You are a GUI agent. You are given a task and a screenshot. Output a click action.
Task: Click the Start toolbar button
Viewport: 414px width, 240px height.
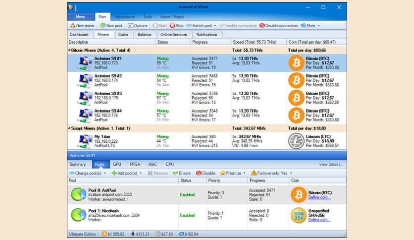coord(160,25)
